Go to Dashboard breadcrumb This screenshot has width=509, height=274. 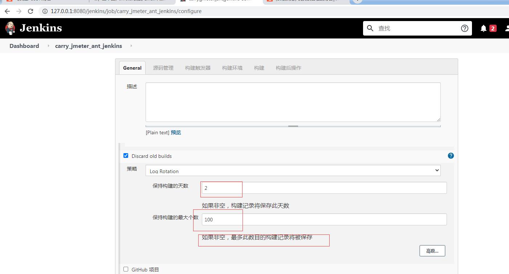click(x=24, y=46)
